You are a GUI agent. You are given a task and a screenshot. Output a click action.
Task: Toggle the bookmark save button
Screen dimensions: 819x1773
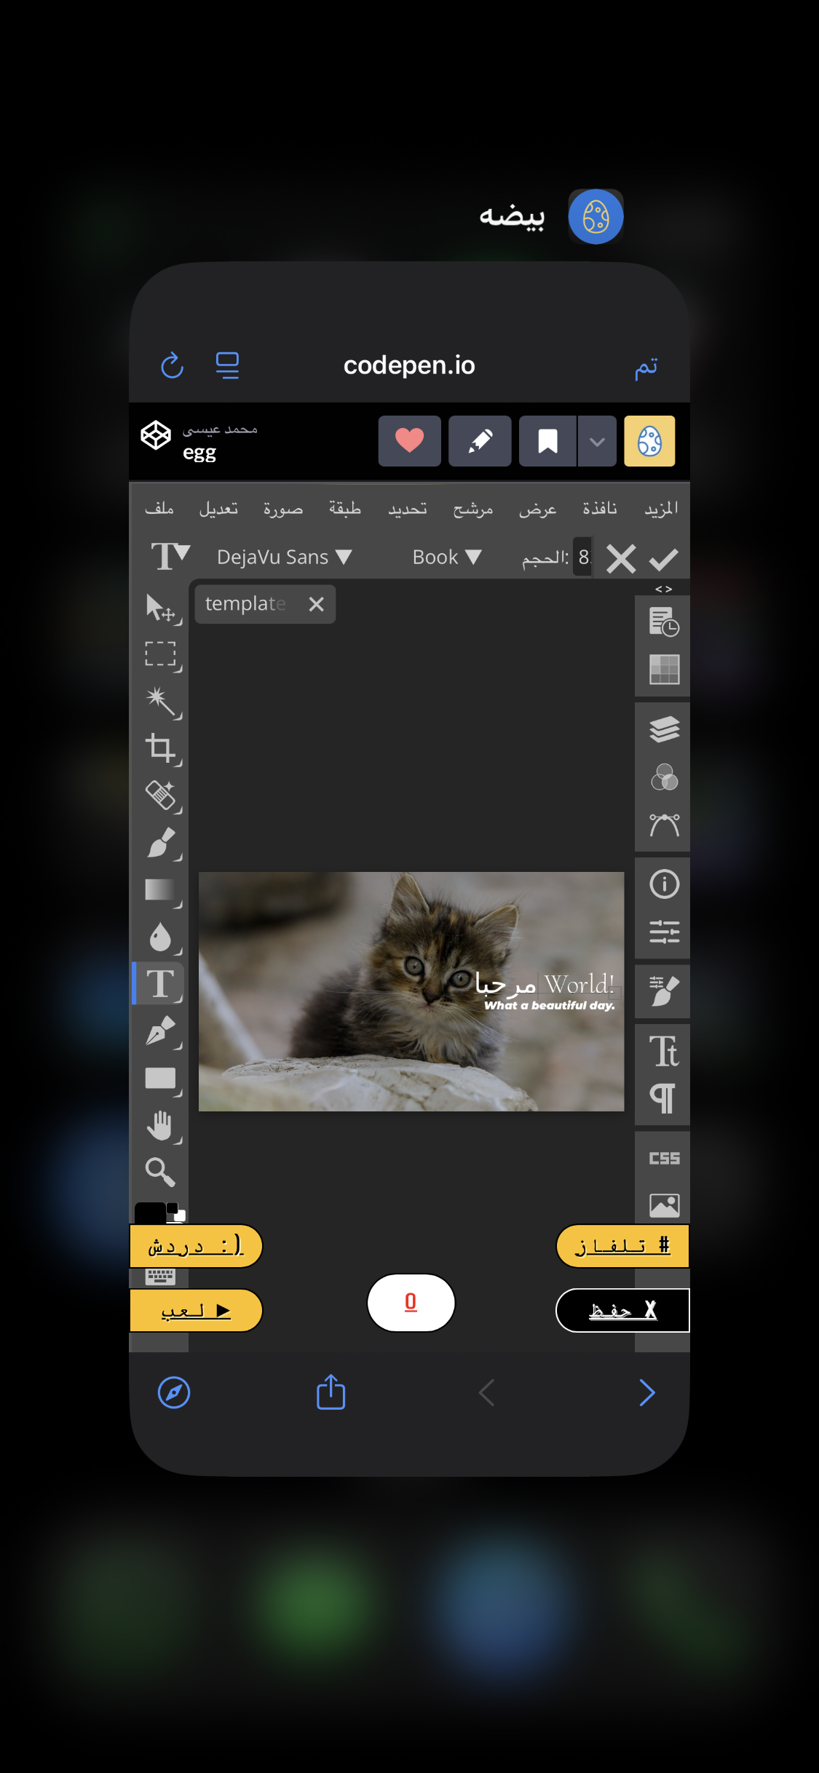pyautogui.click(x=547, y=441)
